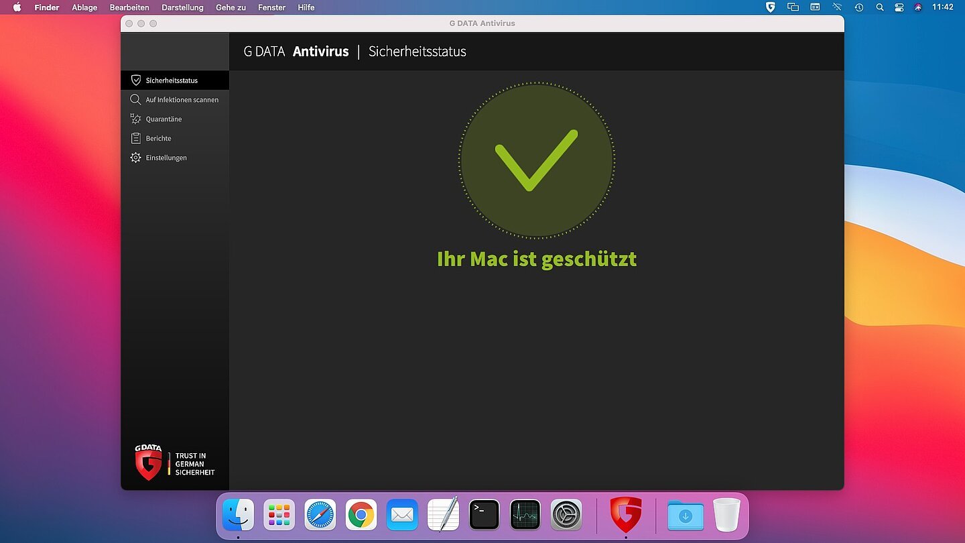Open Spotlight search in menu bar

click(880, 7)
